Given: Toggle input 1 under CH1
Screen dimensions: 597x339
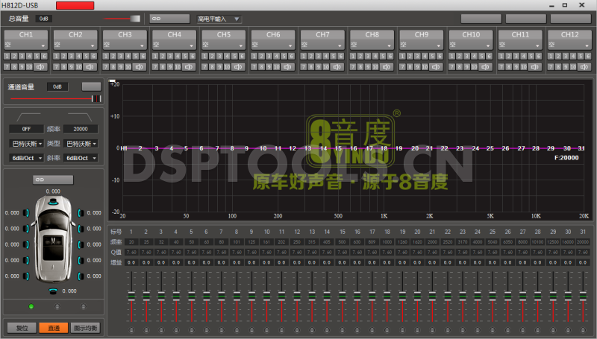Looking at the screenshot, I should (7, 57).
